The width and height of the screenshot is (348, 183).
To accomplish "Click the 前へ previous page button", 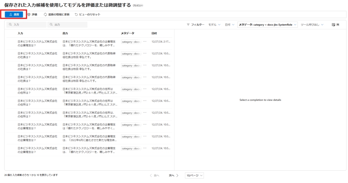I will [154, 175].
